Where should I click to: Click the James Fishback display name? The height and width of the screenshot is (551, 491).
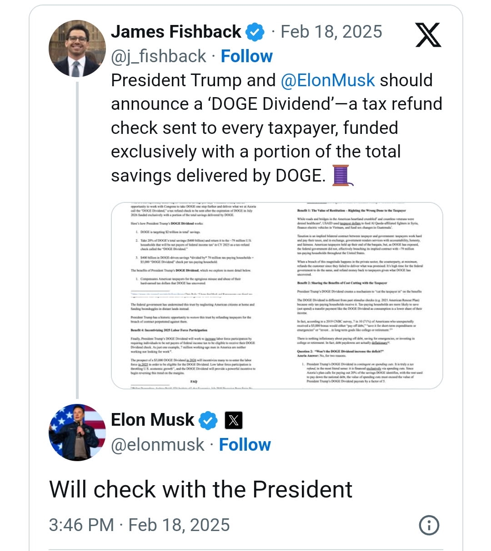tap(176, 32)
